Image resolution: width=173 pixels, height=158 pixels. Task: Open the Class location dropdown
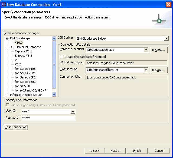[146, 70]
